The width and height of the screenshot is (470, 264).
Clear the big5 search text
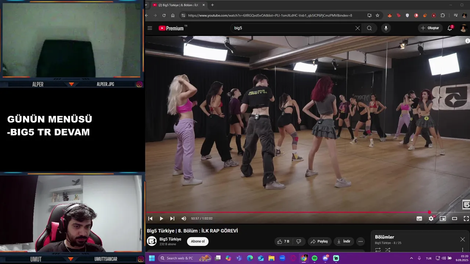[357, 28]
